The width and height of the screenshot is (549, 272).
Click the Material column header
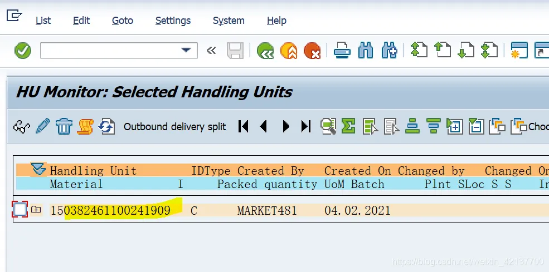[x=76, y=184]
